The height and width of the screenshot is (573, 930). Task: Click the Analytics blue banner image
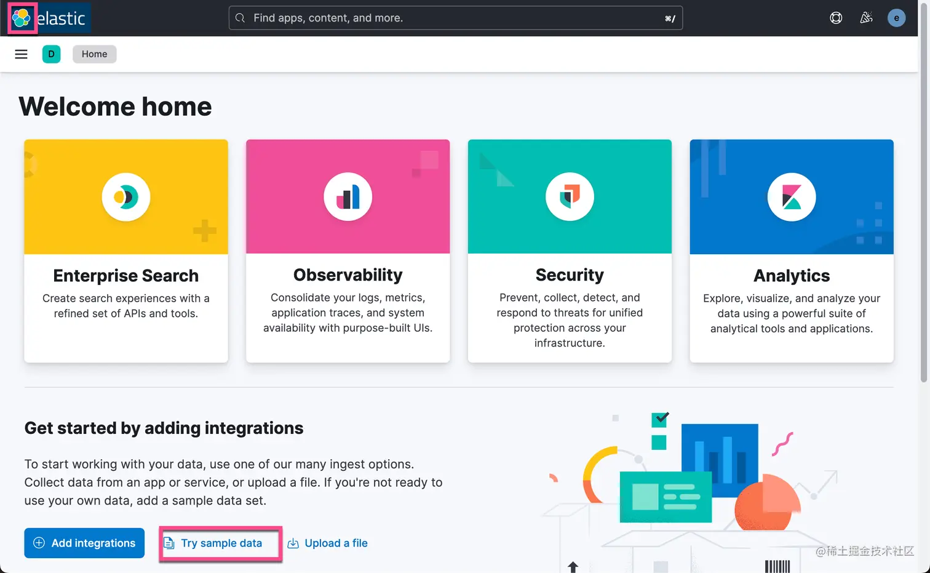(x=792, y=197)
